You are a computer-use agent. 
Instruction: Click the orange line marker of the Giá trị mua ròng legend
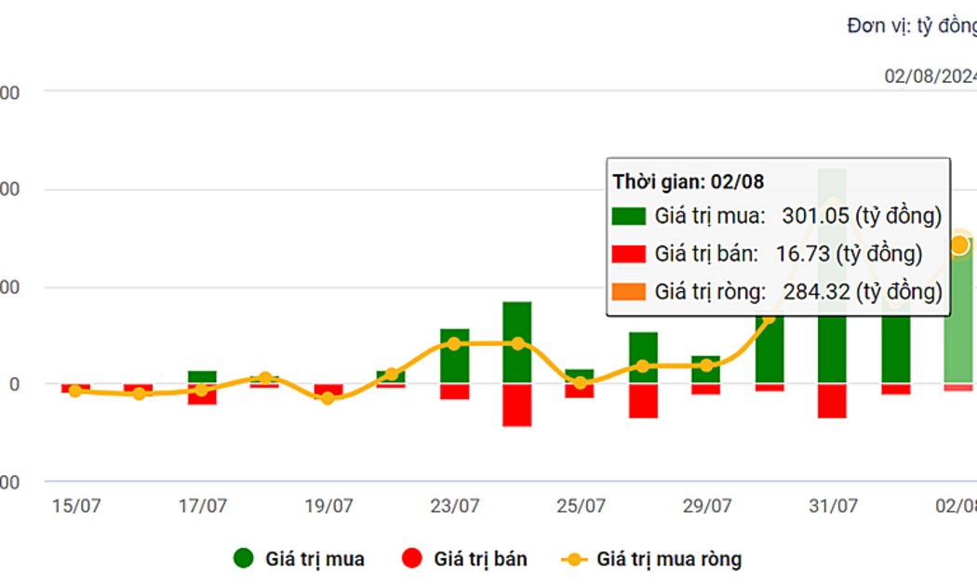coord(576,560)
